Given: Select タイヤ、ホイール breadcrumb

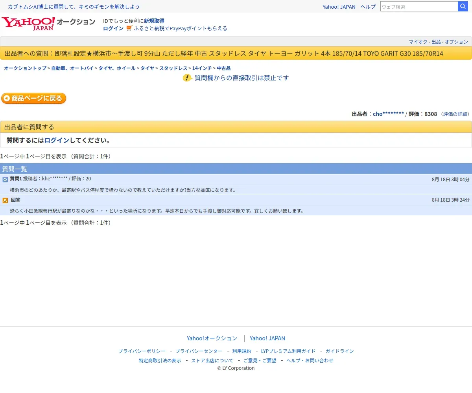Looking at the screenshot, I should (117, 68).
